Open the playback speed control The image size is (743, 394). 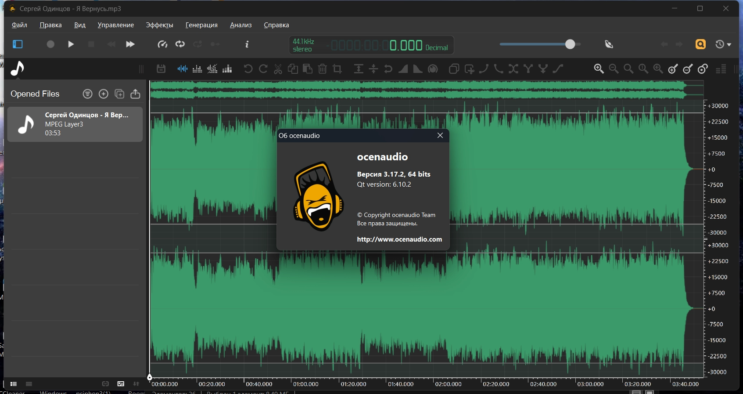(x=162, y=44)
